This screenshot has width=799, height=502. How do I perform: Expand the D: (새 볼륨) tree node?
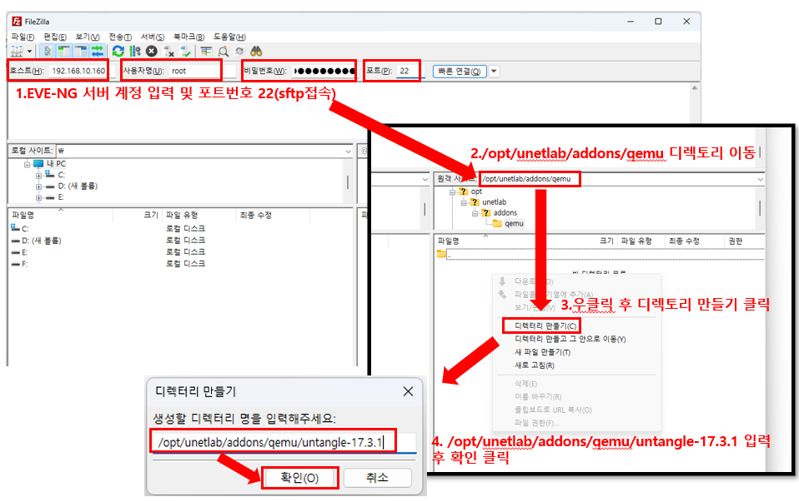[x=38, y=186]
